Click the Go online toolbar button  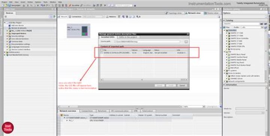tap(74, 6)
